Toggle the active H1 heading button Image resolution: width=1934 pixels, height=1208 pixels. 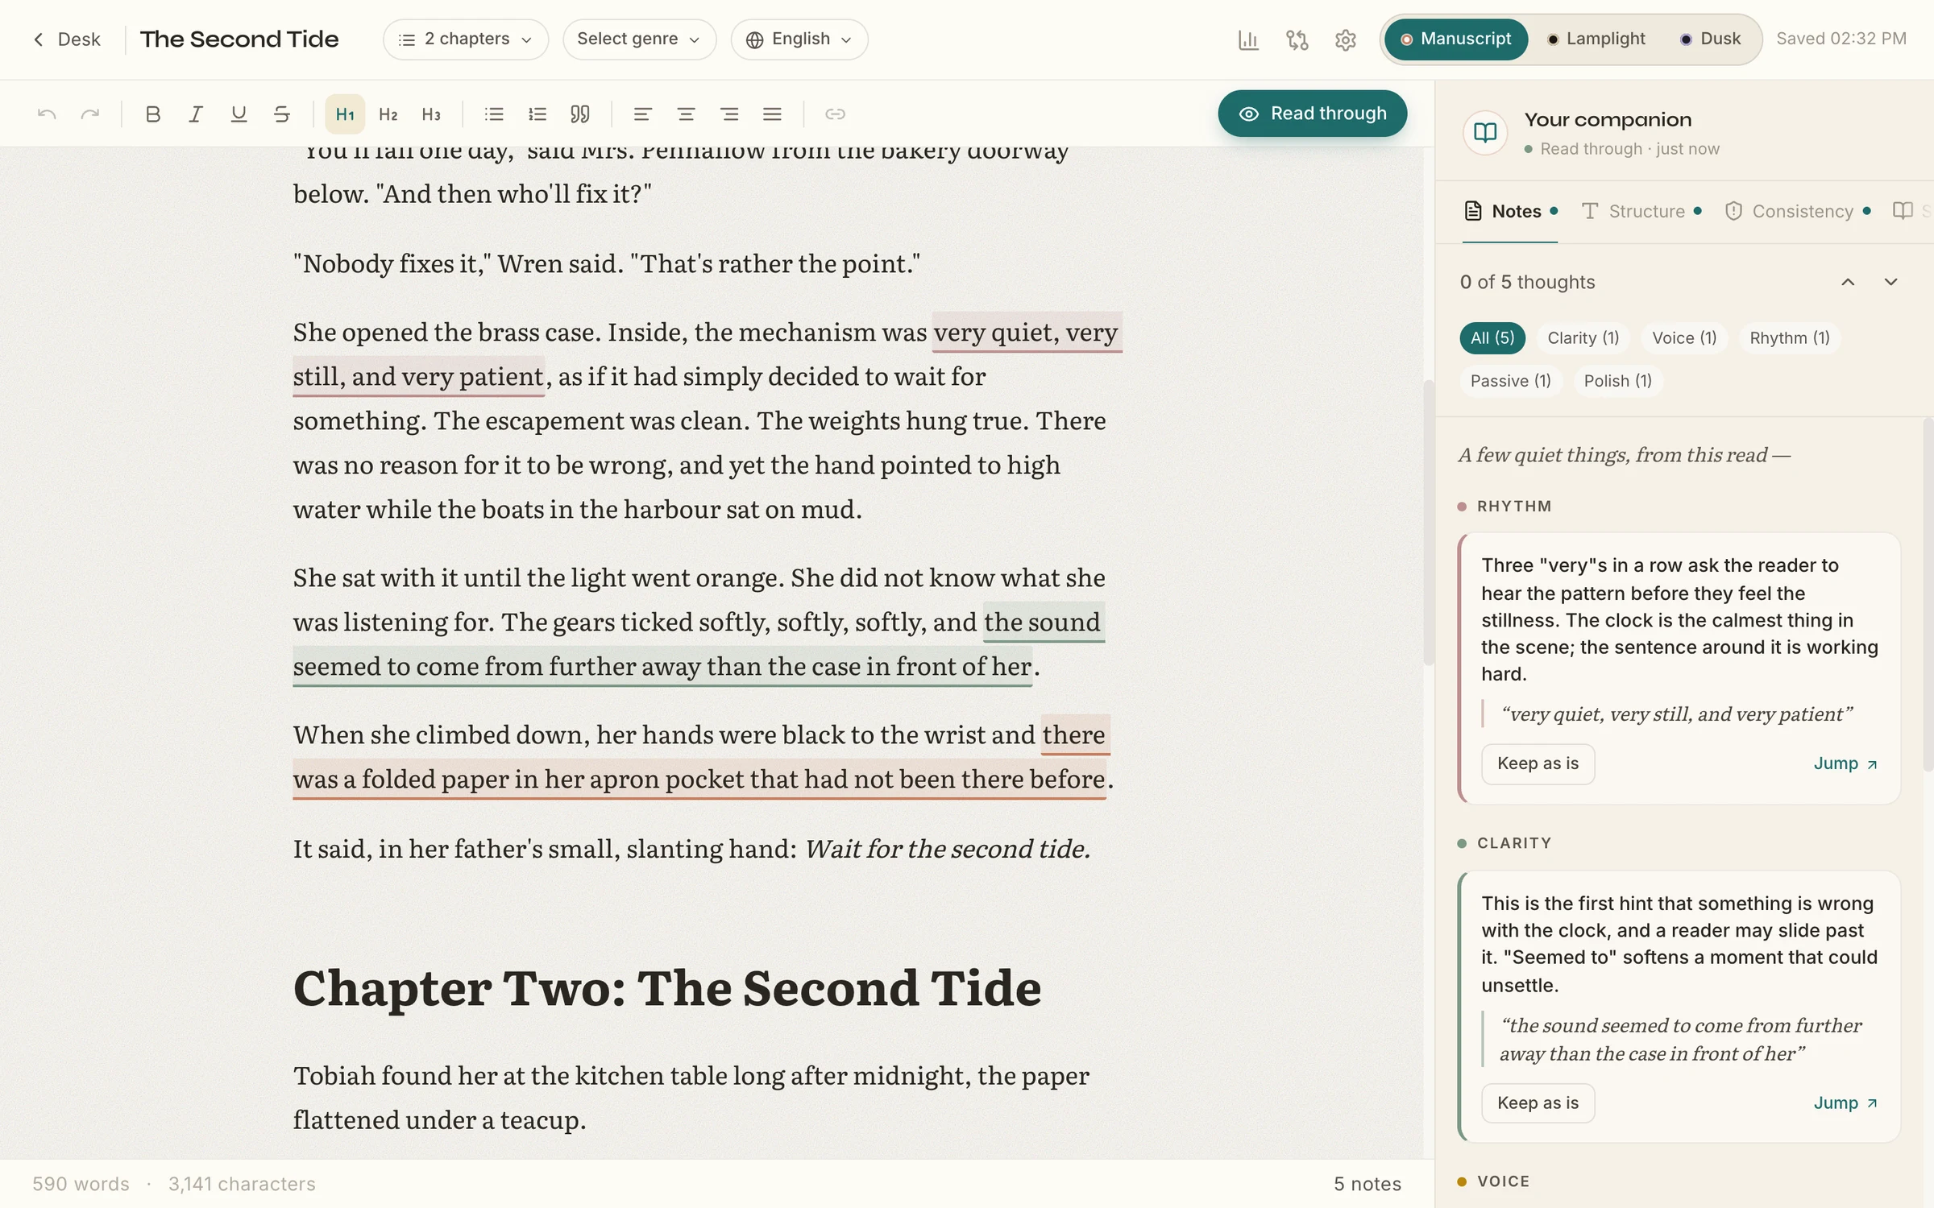[x=345, y=114]
